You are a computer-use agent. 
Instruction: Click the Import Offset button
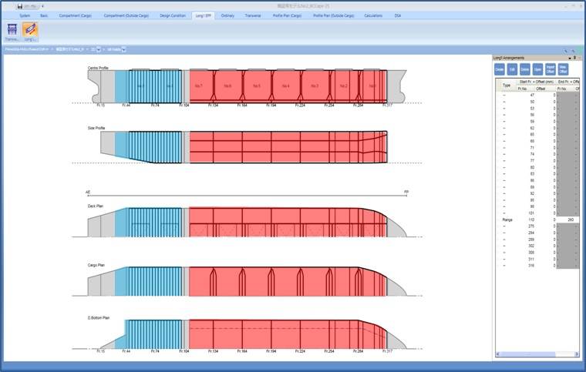coord(551,69)
